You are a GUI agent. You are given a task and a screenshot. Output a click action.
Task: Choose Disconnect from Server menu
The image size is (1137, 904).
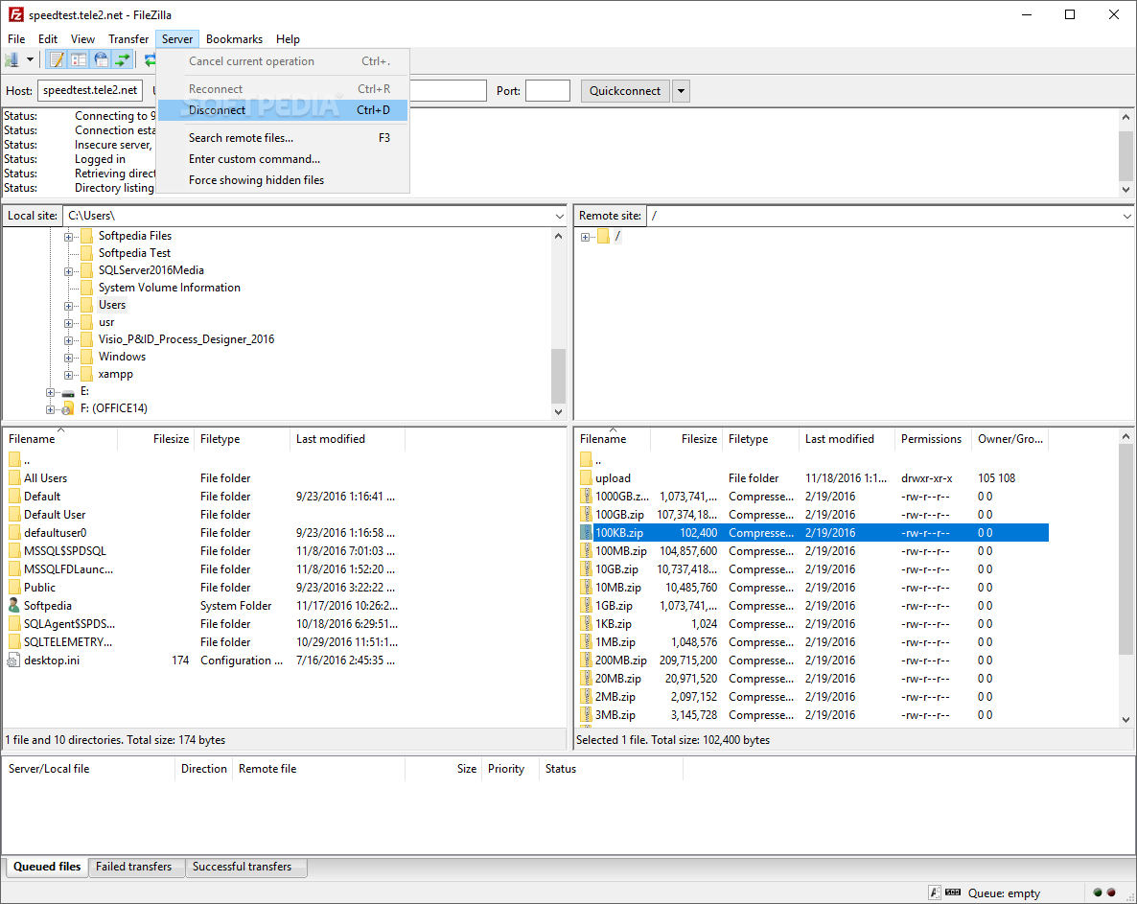(283, 110)
